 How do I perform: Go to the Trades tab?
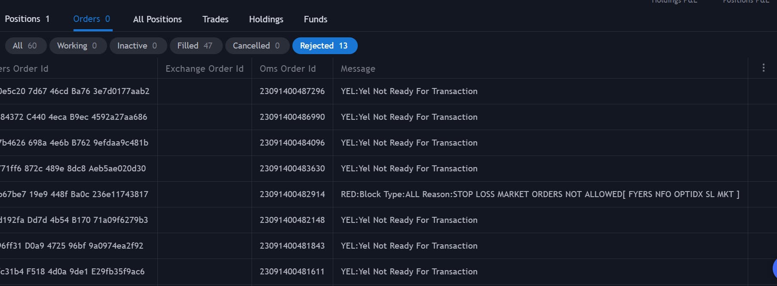[x=215, y=19]
